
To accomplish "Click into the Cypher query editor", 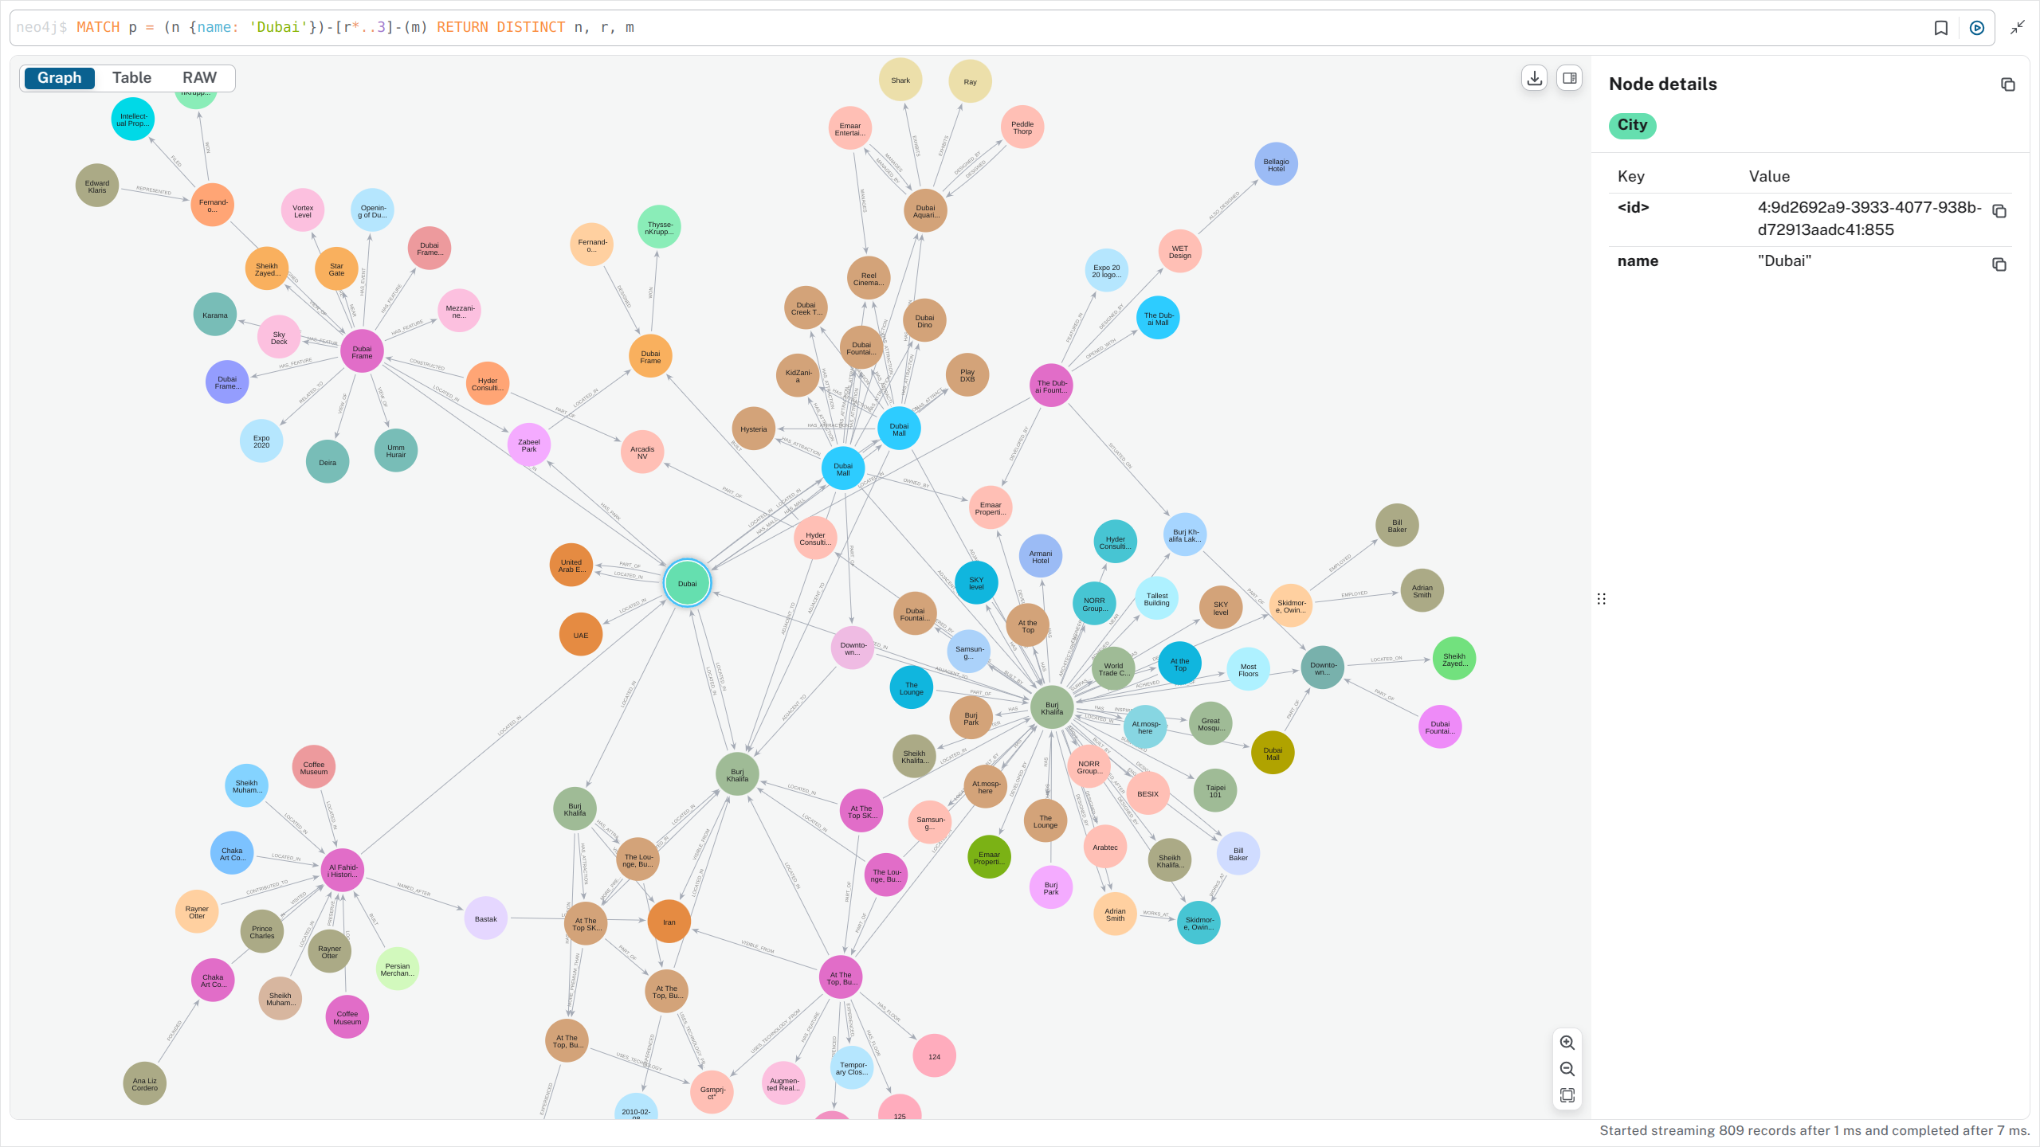I will tap(956, 28).
